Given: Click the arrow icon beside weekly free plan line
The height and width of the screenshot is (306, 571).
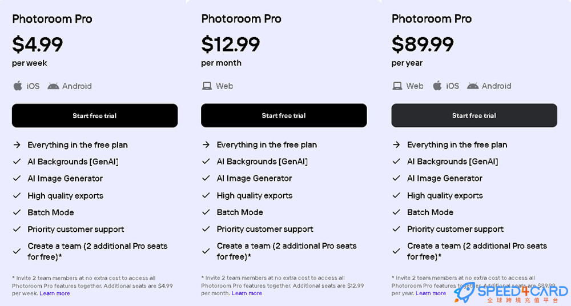Looking at the screenshot, I should 17,144.
